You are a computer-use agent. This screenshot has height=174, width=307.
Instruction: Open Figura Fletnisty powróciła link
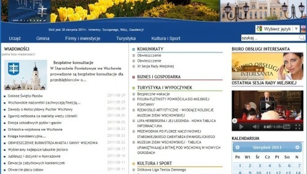[x=173, y=102]
